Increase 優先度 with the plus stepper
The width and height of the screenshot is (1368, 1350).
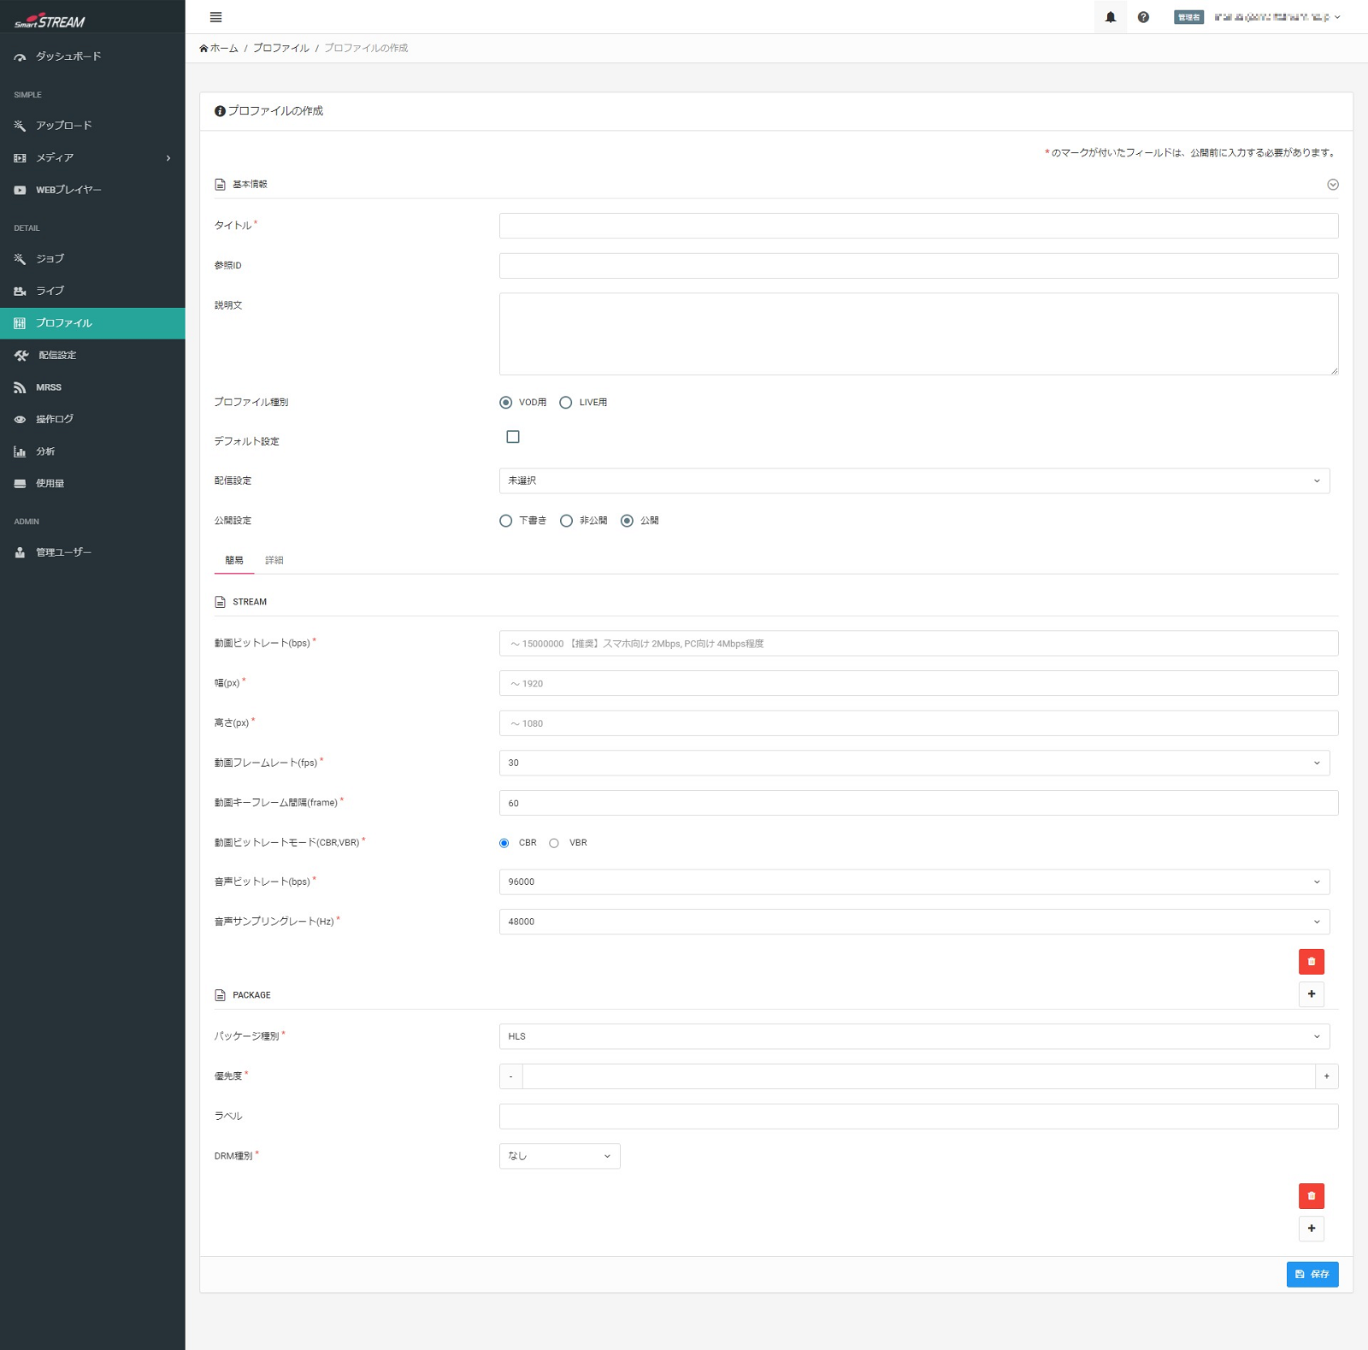tap(1326, 1076)
